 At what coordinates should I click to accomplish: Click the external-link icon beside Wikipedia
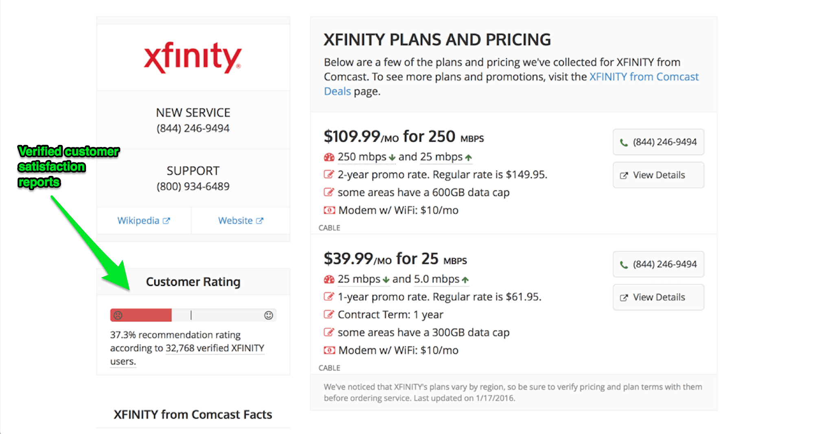coord(167,221)
